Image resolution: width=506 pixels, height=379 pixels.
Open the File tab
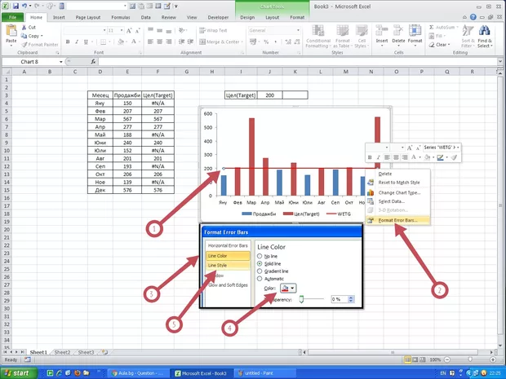[12, 17]
